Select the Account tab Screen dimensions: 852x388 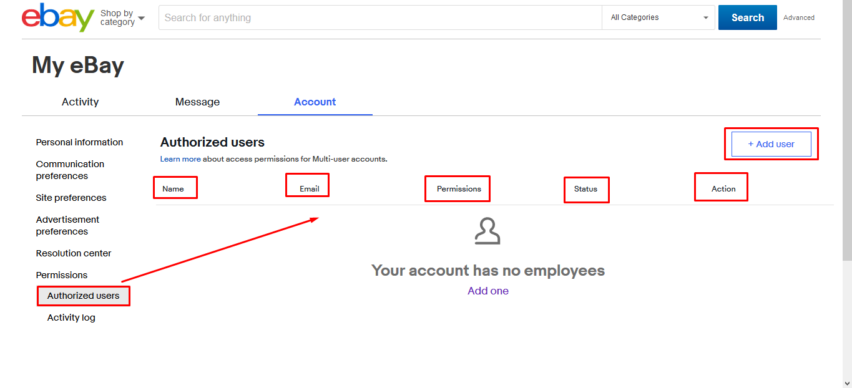pos(315,102)
